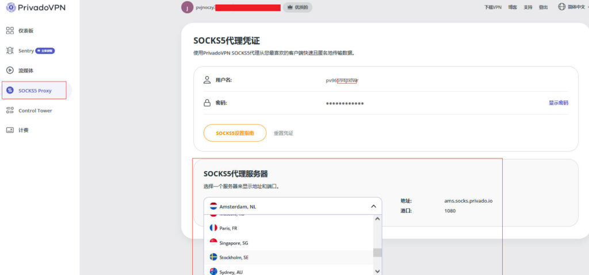The width and height of the screenshot is (589, 275).
Task: Click the globe language icon
Action: click(561, 7)
